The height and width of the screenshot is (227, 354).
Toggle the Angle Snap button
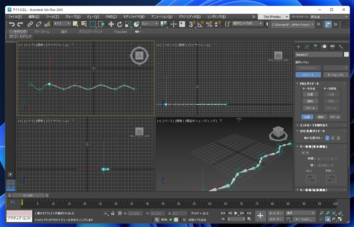200,24
